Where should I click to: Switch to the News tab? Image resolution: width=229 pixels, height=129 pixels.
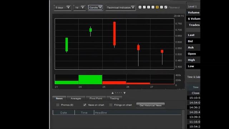59,99
